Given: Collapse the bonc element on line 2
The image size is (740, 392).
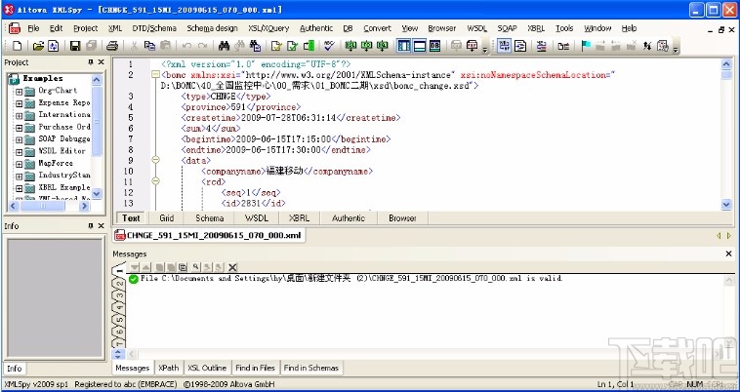Looking at the screenshot, I should [x=155, y=74].
